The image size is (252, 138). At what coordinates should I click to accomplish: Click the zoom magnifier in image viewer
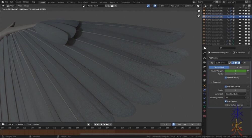coord(199,11)
